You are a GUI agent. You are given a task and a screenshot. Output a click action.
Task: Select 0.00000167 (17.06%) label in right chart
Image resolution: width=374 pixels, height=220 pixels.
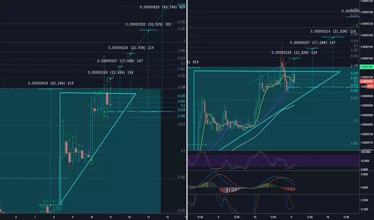(313, 42)
